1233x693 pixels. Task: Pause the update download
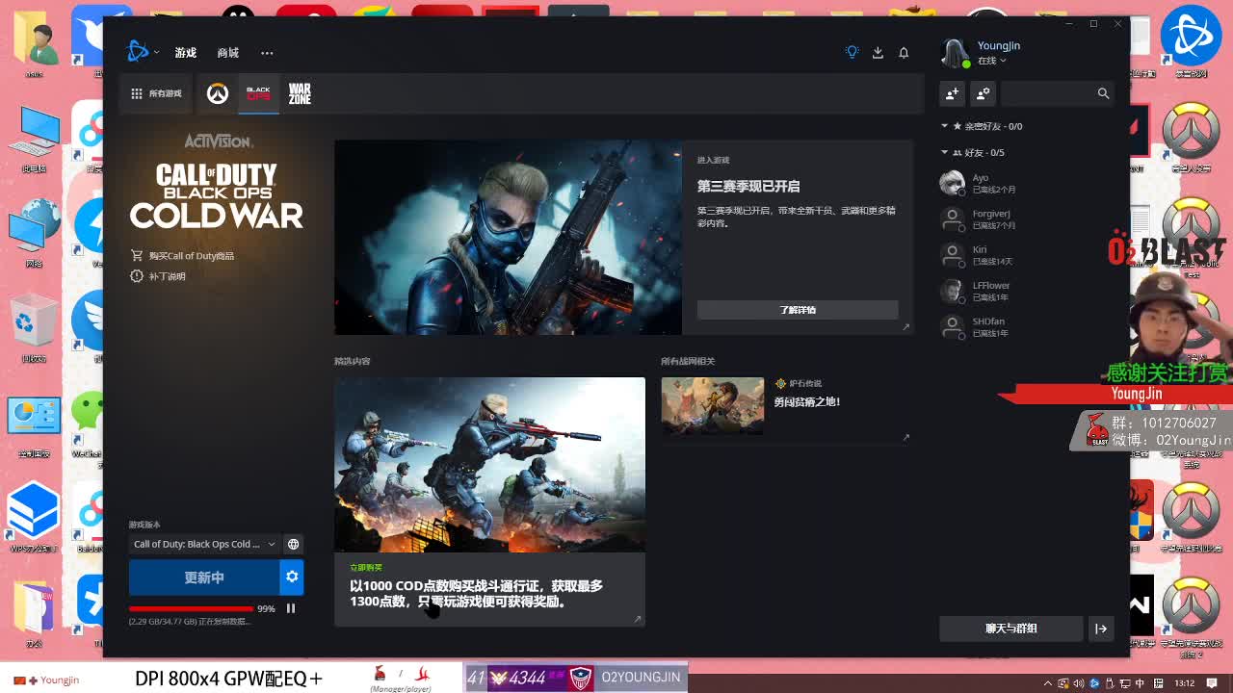(x=290, y=608)
